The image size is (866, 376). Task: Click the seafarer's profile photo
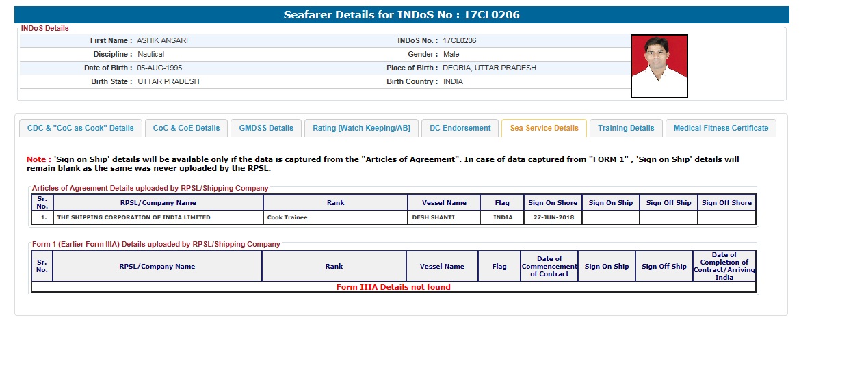click(x=659, y=66)
